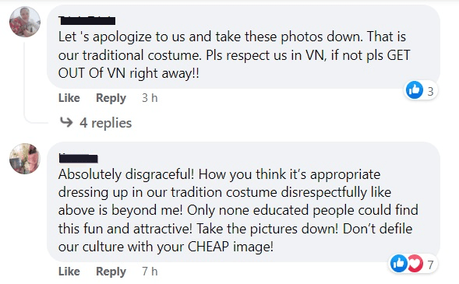
Task: Click the blue thumbs-up reaction beside count 3
Action: tap(415, 90)
